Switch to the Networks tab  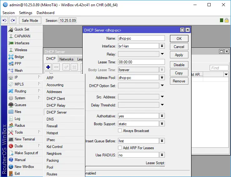click(66, 59)
